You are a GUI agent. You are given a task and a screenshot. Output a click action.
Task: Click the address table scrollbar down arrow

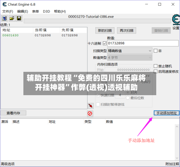177,158
